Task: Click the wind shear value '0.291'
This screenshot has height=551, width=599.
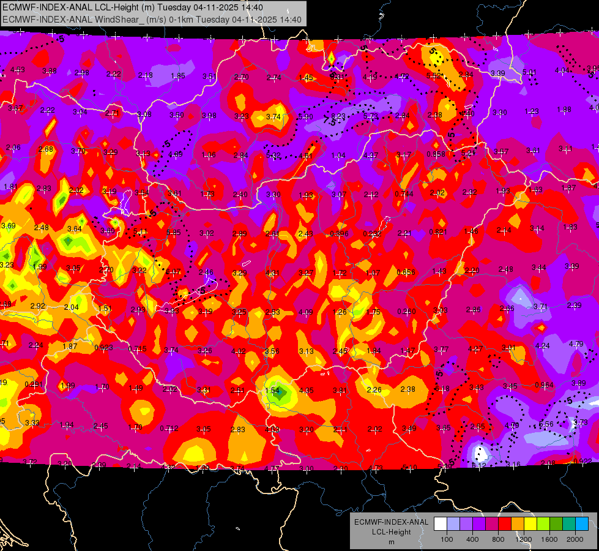Action: [34, 384]
